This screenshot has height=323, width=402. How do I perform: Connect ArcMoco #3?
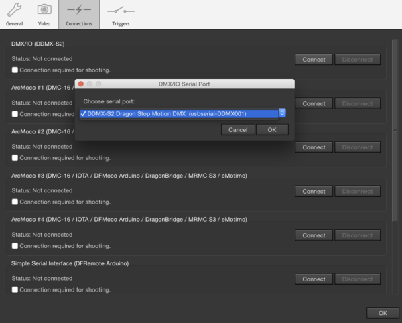coord(314,191)
